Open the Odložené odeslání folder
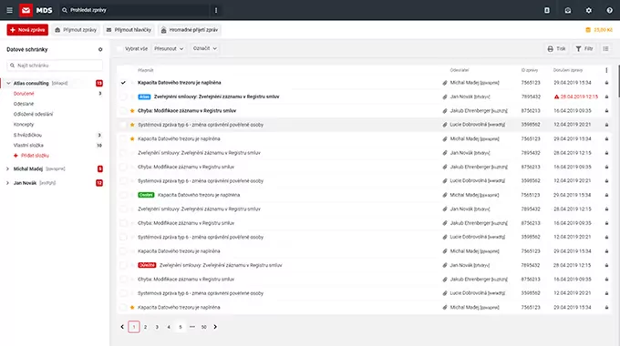The height and width of the screenshot is (346, 620). (x=33, y=114)
